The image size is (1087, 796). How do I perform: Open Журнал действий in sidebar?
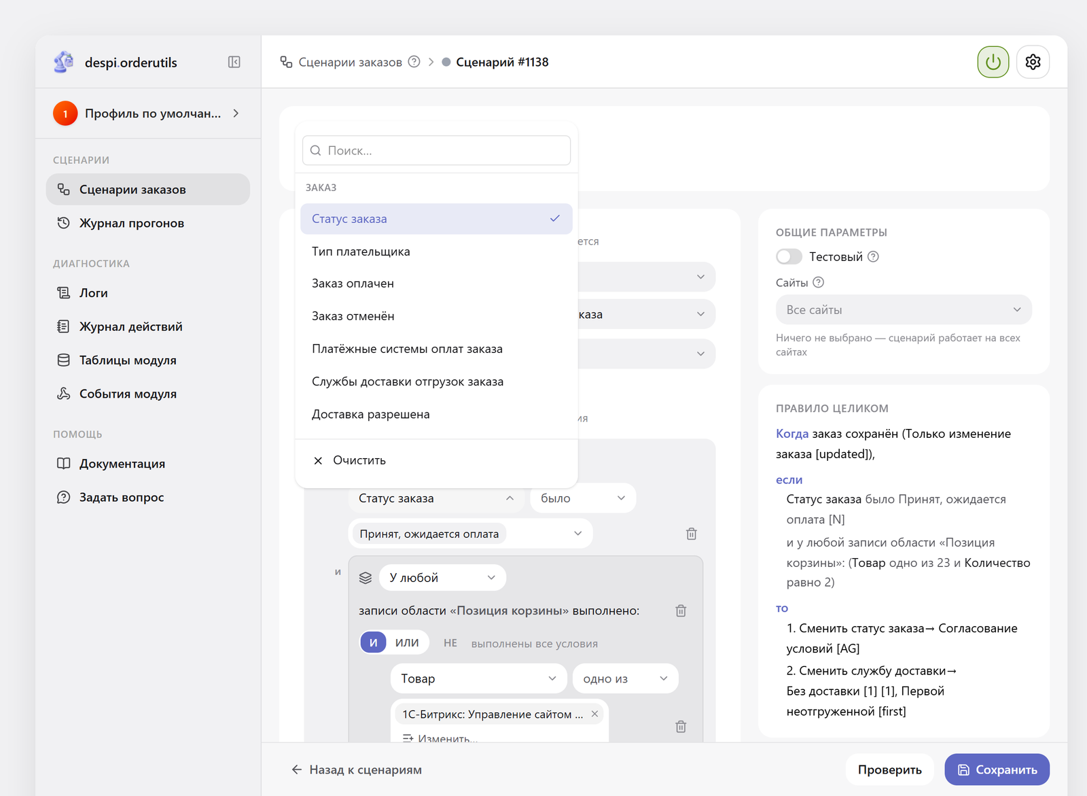coord(148,326)
